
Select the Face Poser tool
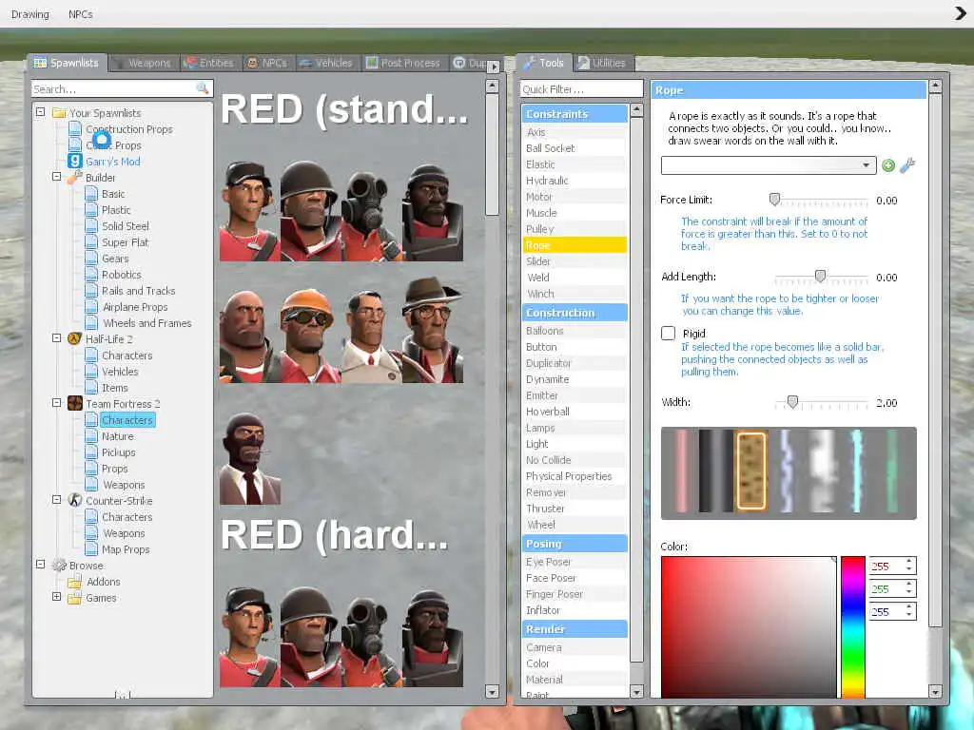click(575, 578)
